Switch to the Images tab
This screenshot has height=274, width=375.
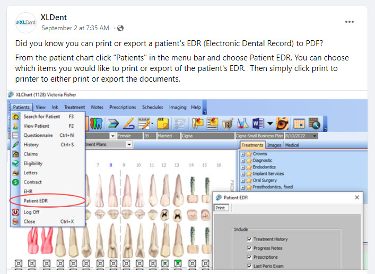tap(274, 145)
